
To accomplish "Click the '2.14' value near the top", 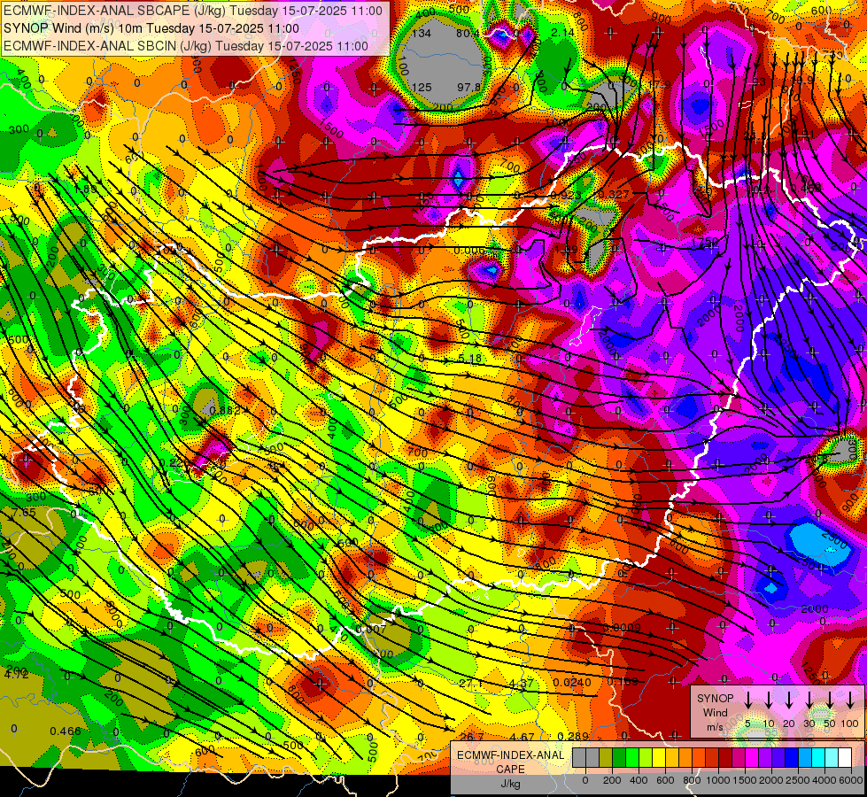I will point(563,33).
